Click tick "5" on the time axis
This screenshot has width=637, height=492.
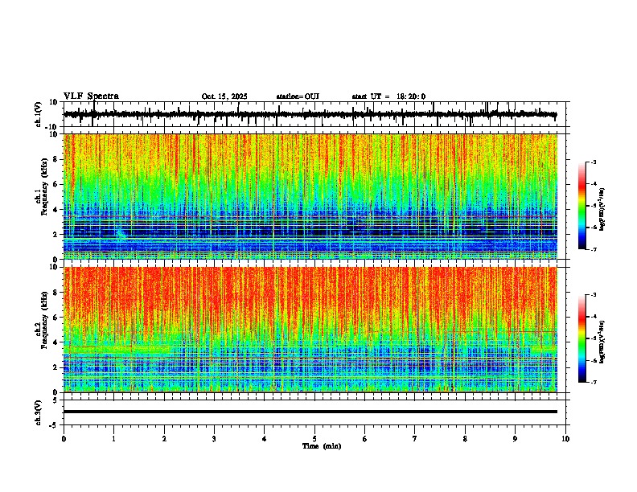tap(314, 439)
